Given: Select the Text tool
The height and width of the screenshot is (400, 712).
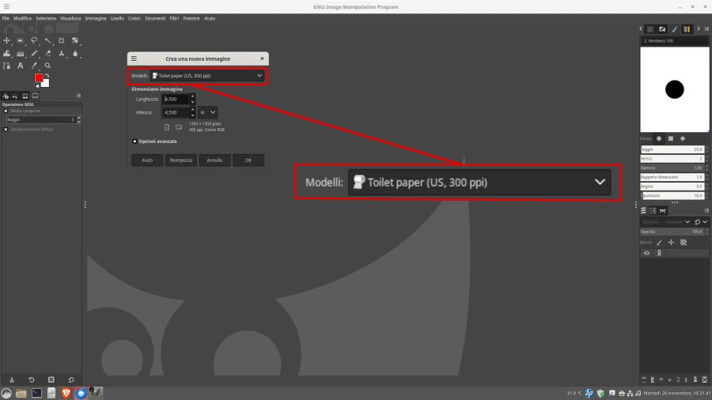Looking at the screenshot, I should [20, 66].
